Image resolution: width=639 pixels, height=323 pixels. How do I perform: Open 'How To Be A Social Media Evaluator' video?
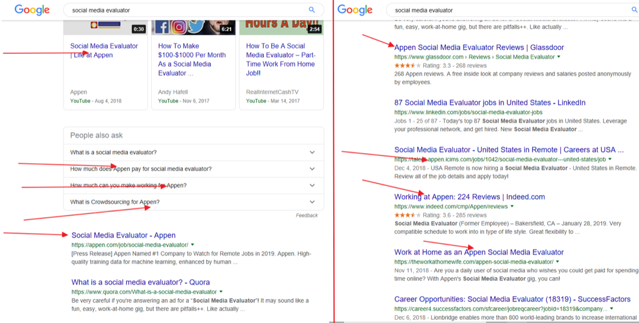point(280,59)
